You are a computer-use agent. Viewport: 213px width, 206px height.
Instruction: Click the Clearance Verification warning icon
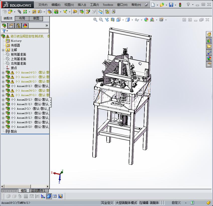(107, 12)
